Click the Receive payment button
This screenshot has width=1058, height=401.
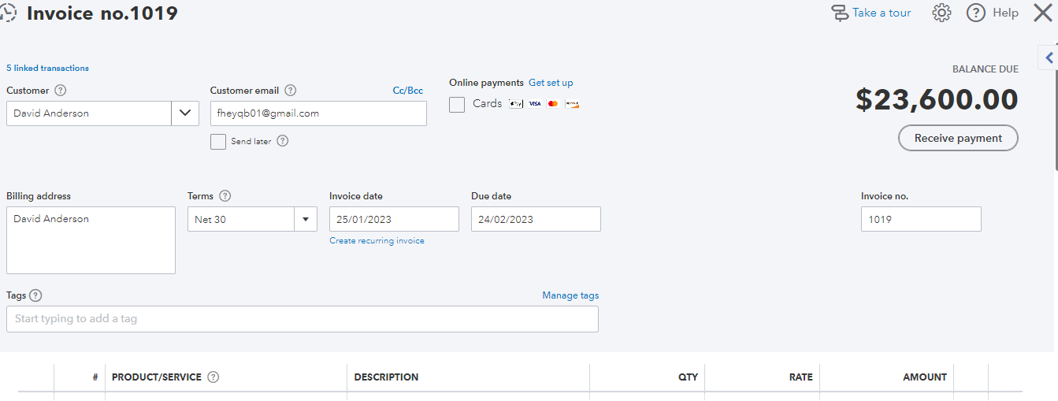pyautogui.click(x=958, y=138)
